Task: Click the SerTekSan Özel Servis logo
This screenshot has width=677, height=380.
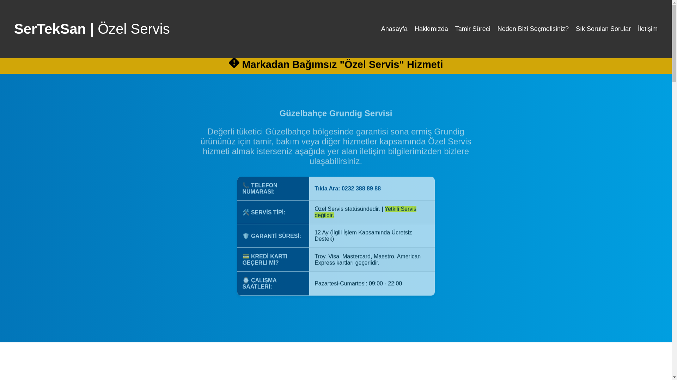Action: coord(92,29)
